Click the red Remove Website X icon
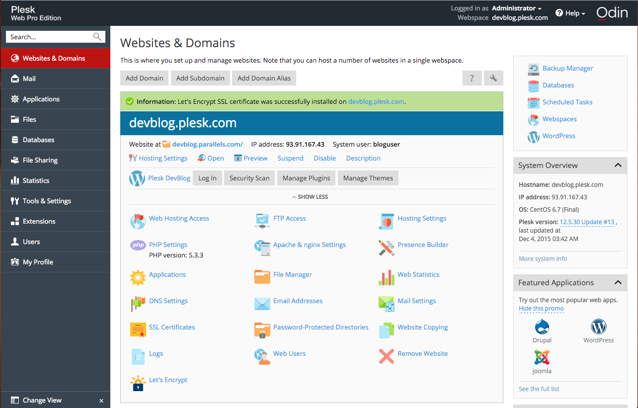Viewport: 638px width, 408px height. (x=386, y=356)
